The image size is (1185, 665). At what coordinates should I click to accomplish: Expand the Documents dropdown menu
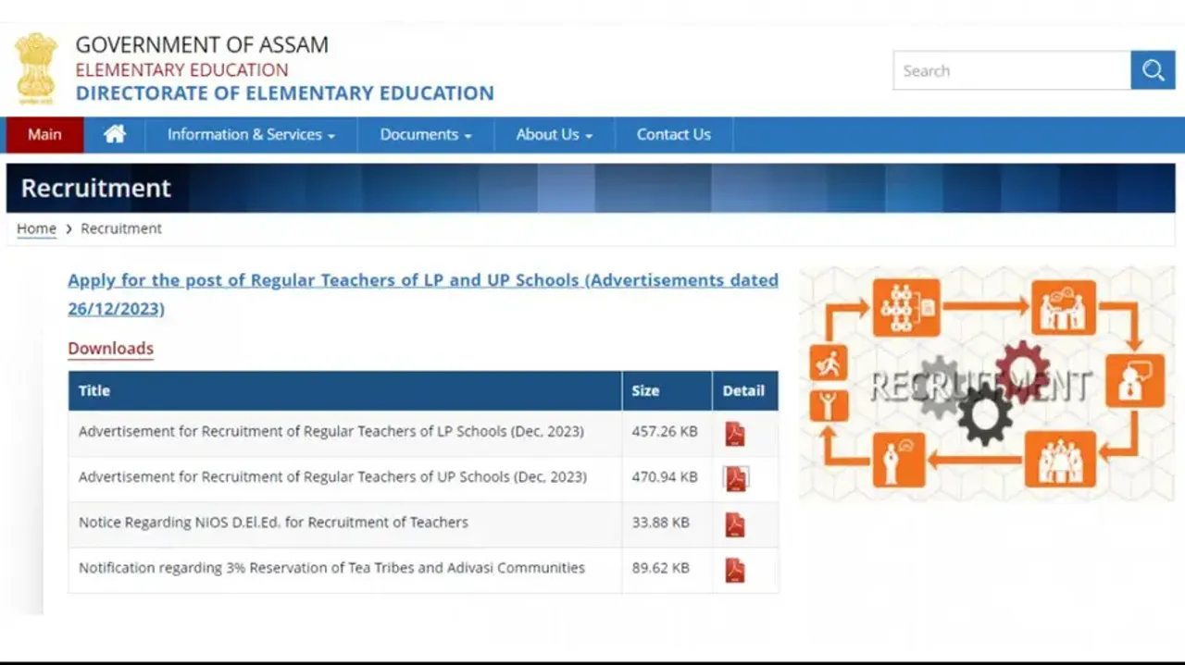click(425, 134)
